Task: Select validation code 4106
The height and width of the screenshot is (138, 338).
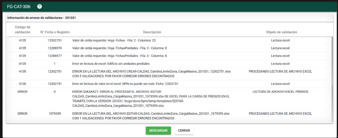Action: point(23,84)
